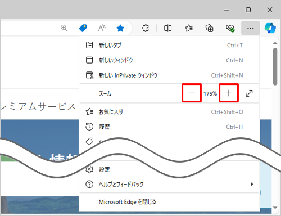Click the Ctrl+H shortcut label
The width and height of the screenshot is (281, 216).
(x=234, y=127)
